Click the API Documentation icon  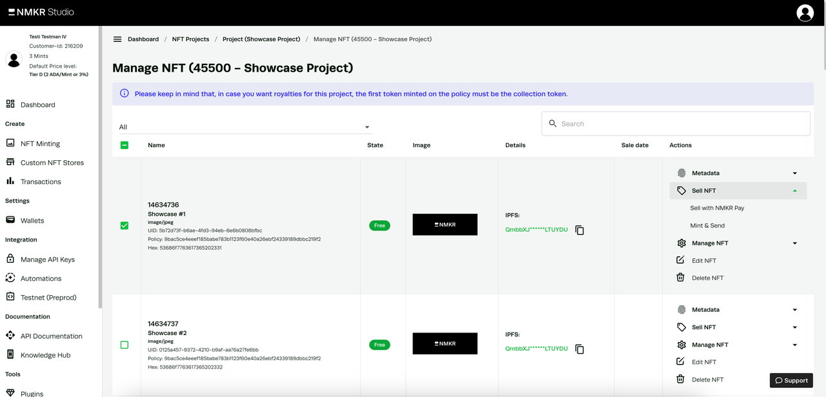10,336
